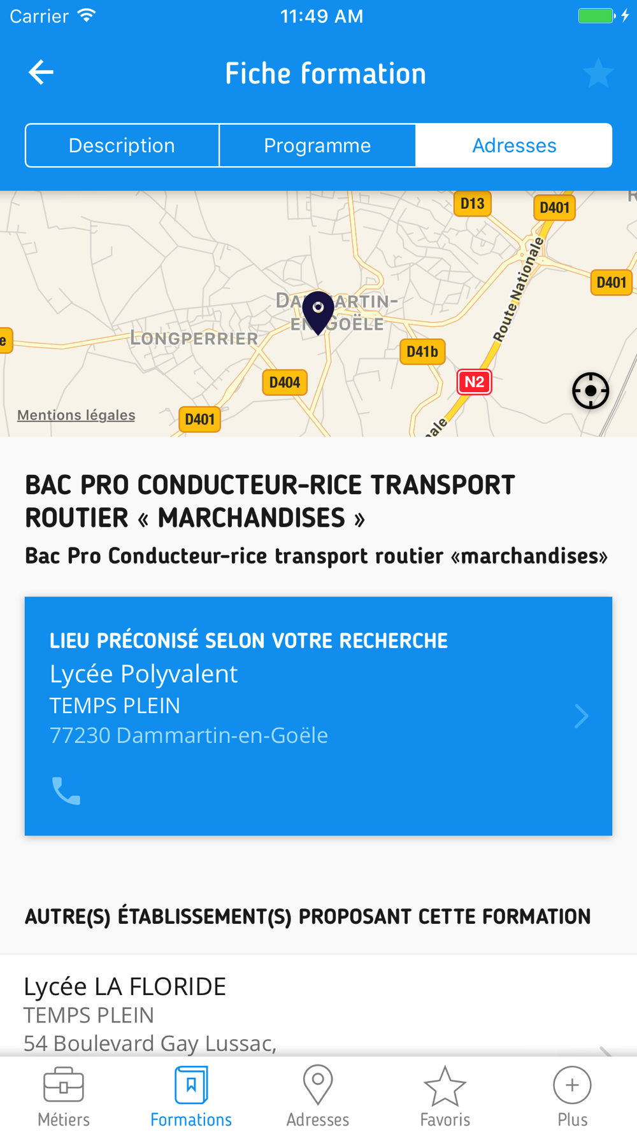
Task: Open the Lycée Polyvalent recommended card
Action: tap(318, 716)
